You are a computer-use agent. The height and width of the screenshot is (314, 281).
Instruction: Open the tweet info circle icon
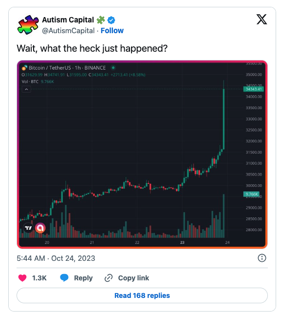coord(262,258)
